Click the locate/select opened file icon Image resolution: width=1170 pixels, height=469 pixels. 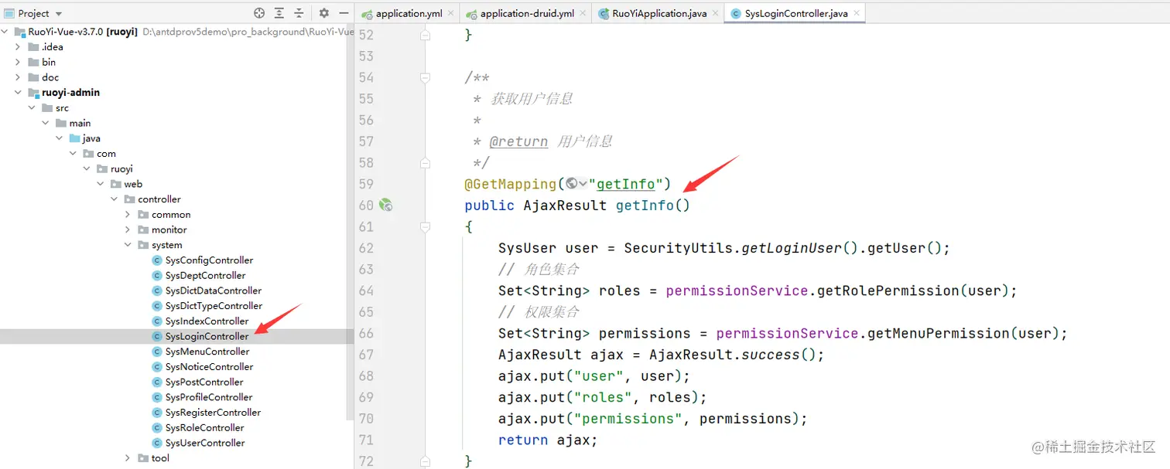click(259, 13)
